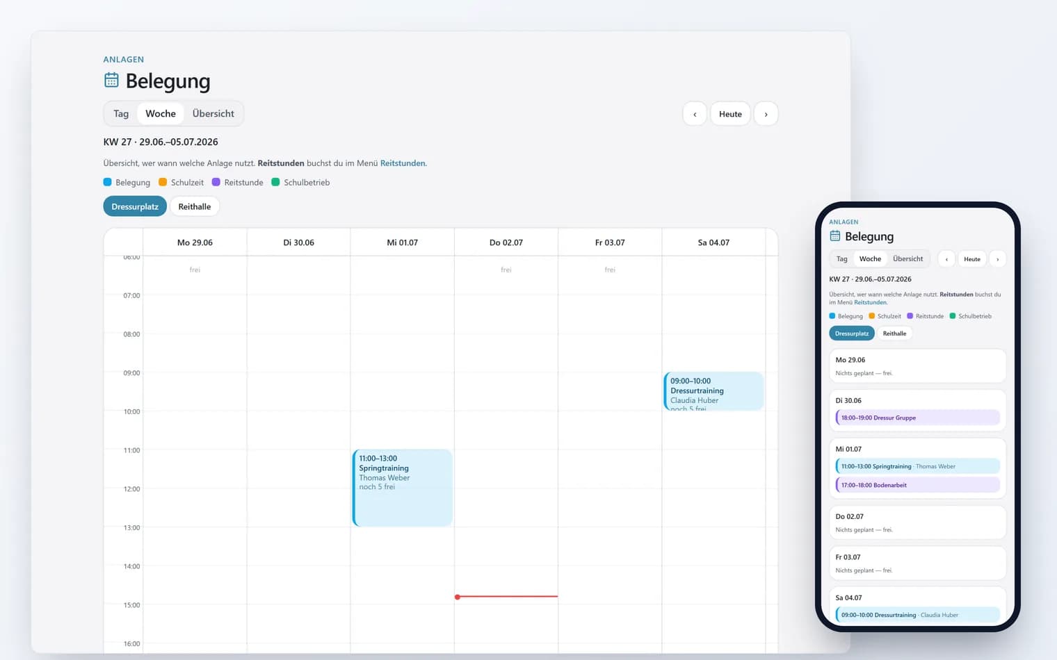Tap the Mo 29.06 day card on the phone
This screenshot has height=660, width=1057.
coord(918,366)
